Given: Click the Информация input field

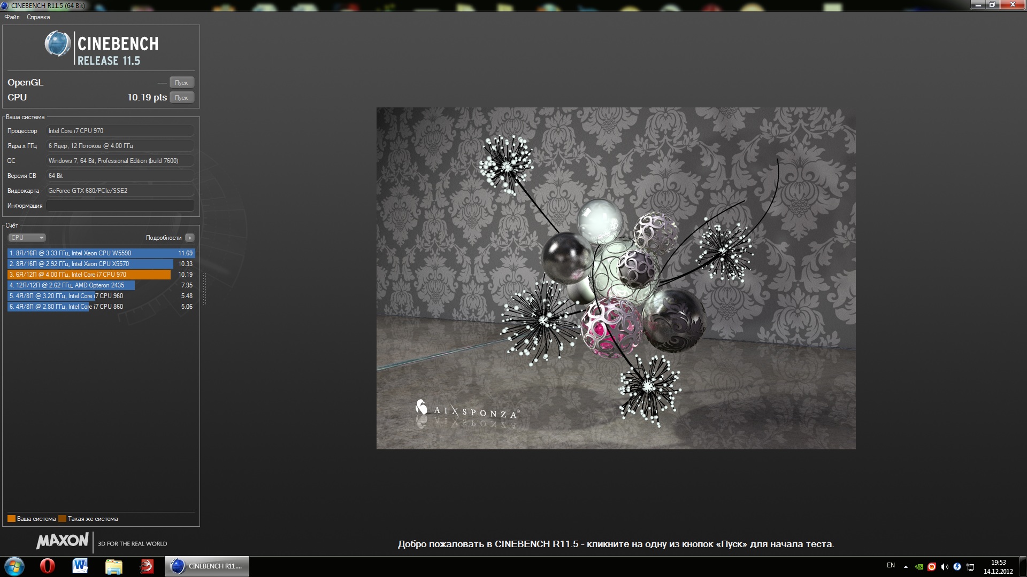Looking at the screenshot, I should (x=120, y=206).
